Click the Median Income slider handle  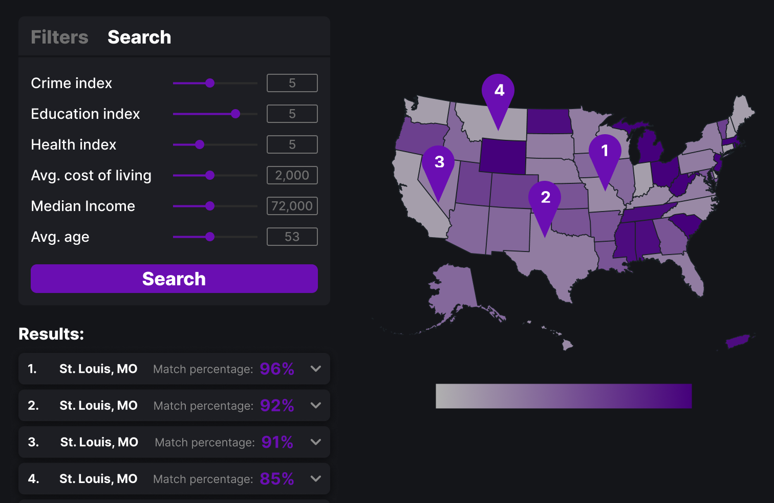(x=210, y=206)
